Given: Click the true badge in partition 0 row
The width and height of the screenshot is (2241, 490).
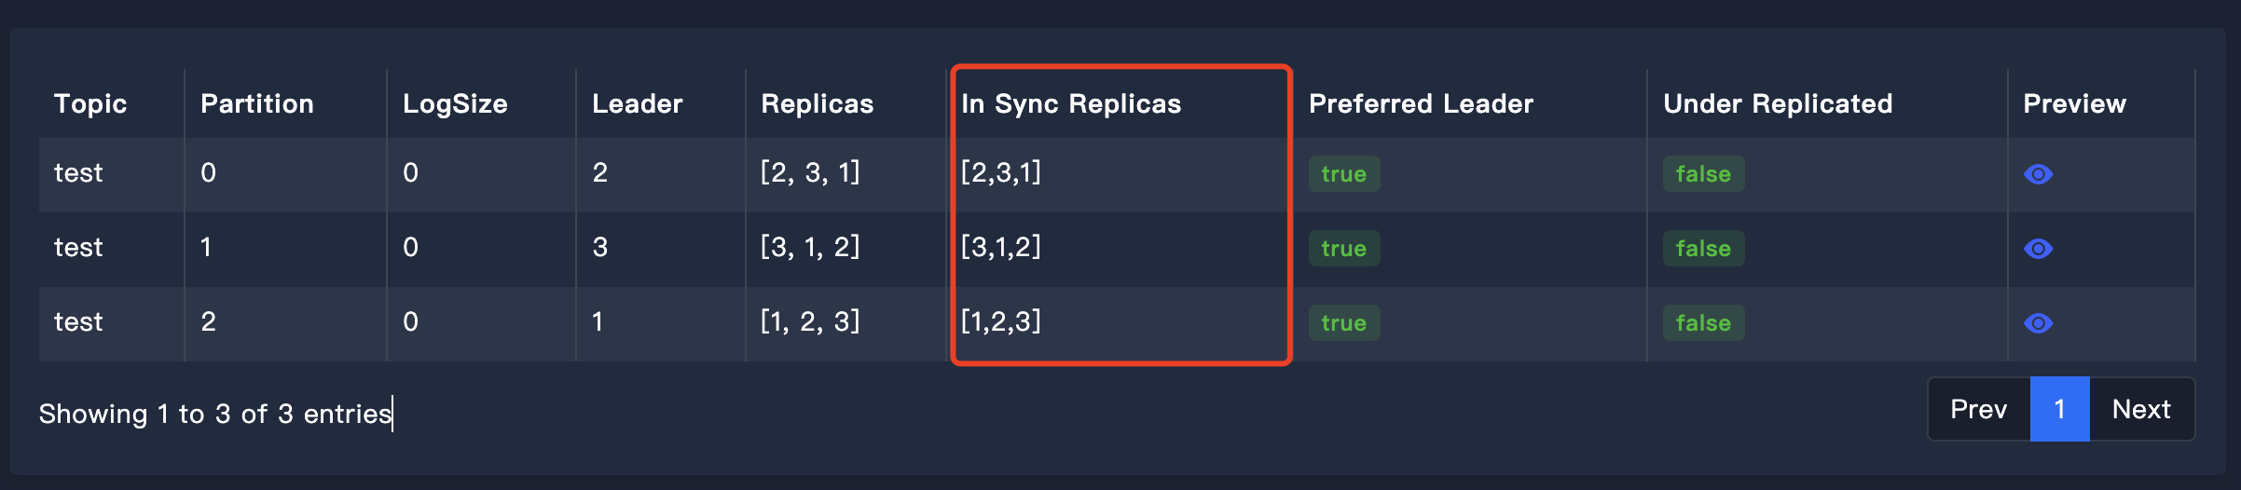Looking at the screenshot, I should pos(1343,174).
